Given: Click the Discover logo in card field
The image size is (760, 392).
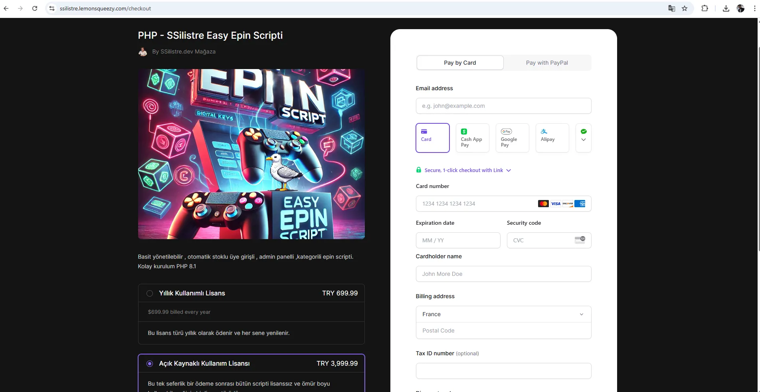Looking at the screenshot, I should pyautogui.click(x=568, y=204).
